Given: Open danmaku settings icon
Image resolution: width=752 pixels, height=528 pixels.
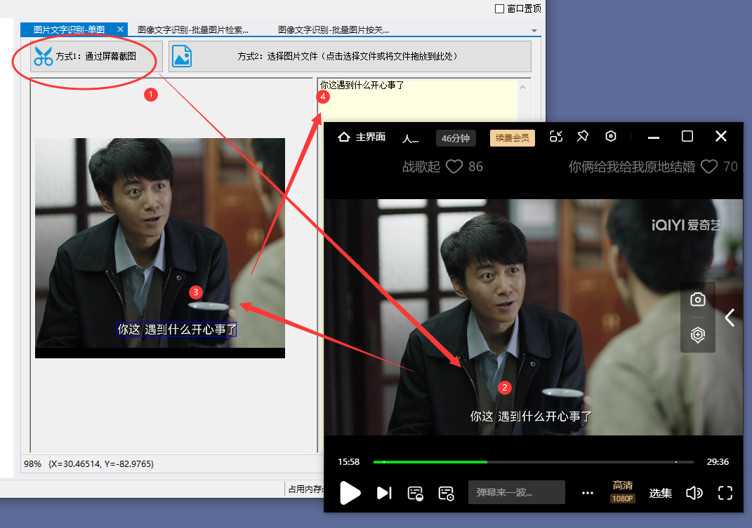Looking at the screenshot, I should (446, 493).
